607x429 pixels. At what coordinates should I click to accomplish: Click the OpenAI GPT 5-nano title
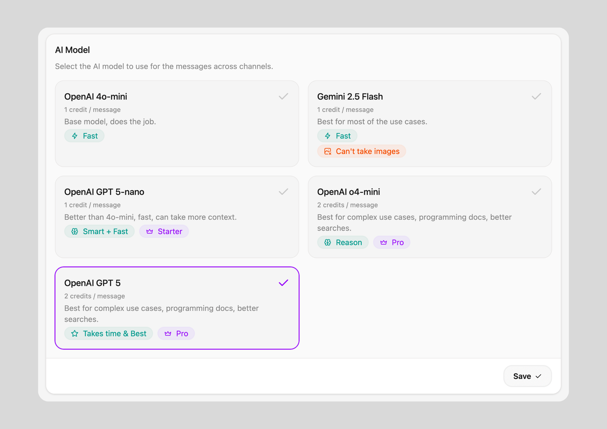point(104,192)
